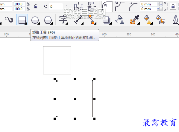Select the Interactive Fill tool
Screen dimensions: 179x132
tap(148, 20)
